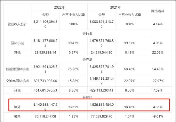
Task: Click the 75.26% share cell
Action: 73,69
